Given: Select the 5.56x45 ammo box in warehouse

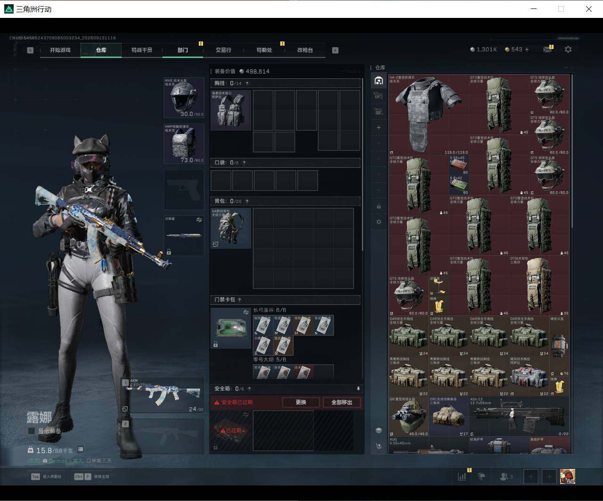Looking at the screenshot, I should click(x=459, y=165).
